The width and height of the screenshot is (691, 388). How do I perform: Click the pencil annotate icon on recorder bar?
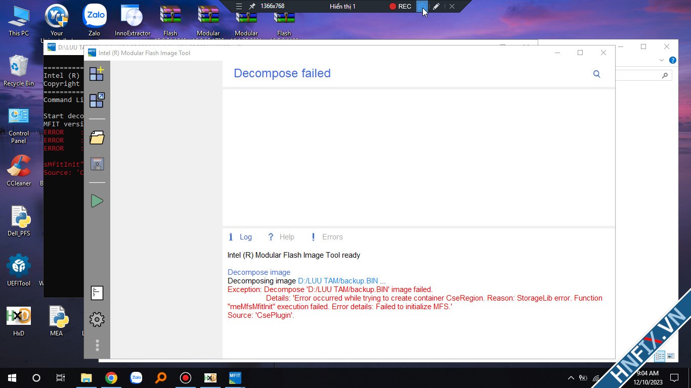(x=436, y=6)
